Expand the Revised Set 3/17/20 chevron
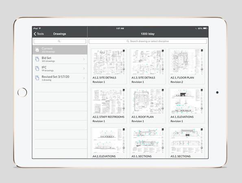Image resolution: width=242 pixels, height=183 pixels. click(84, 78)
